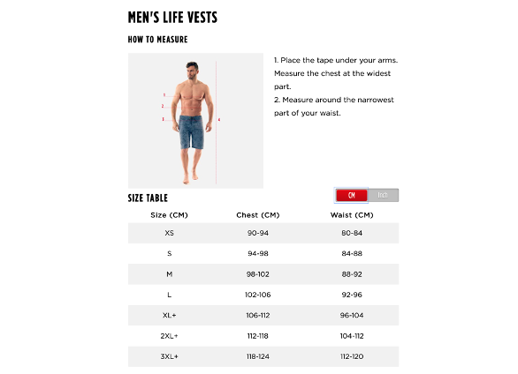The image size is (518, 374).
Task: Select the 2XL+ size row
Action: tap(263, 336)
